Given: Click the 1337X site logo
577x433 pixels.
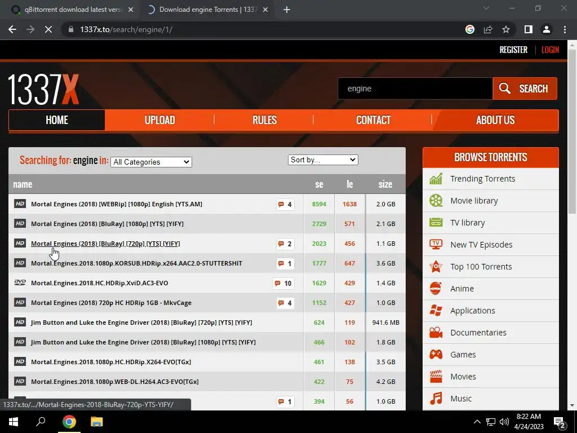Looking at the screenshot, I should click(x=43, y=90).
